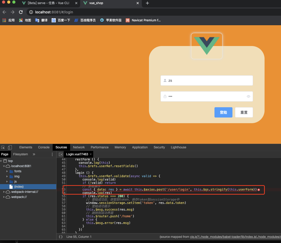Open the Security panel tab
The width and height of the screenshot is (281, 243).
coord(159,147)
